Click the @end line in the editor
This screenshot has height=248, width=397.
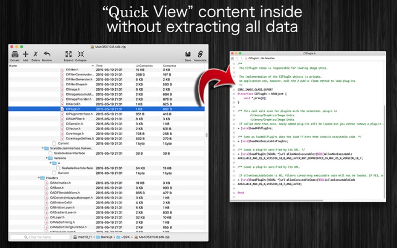241,193
